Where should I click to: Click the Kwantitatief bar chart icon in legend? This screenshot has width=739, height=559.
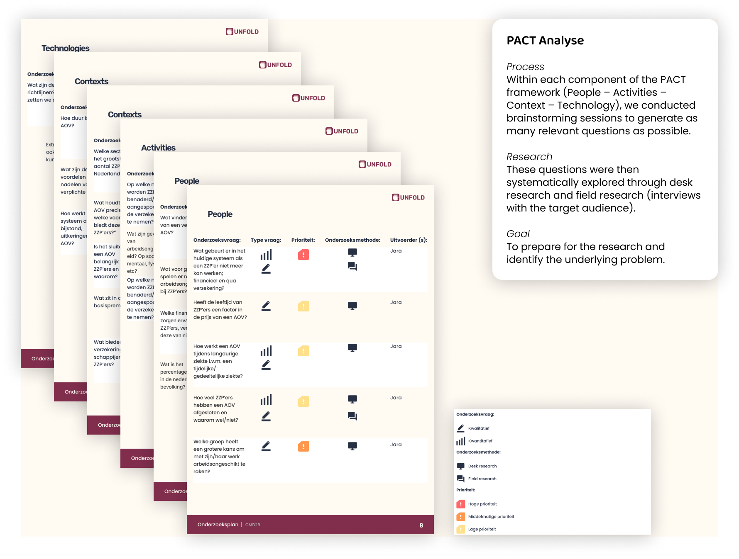pos(461,441)
